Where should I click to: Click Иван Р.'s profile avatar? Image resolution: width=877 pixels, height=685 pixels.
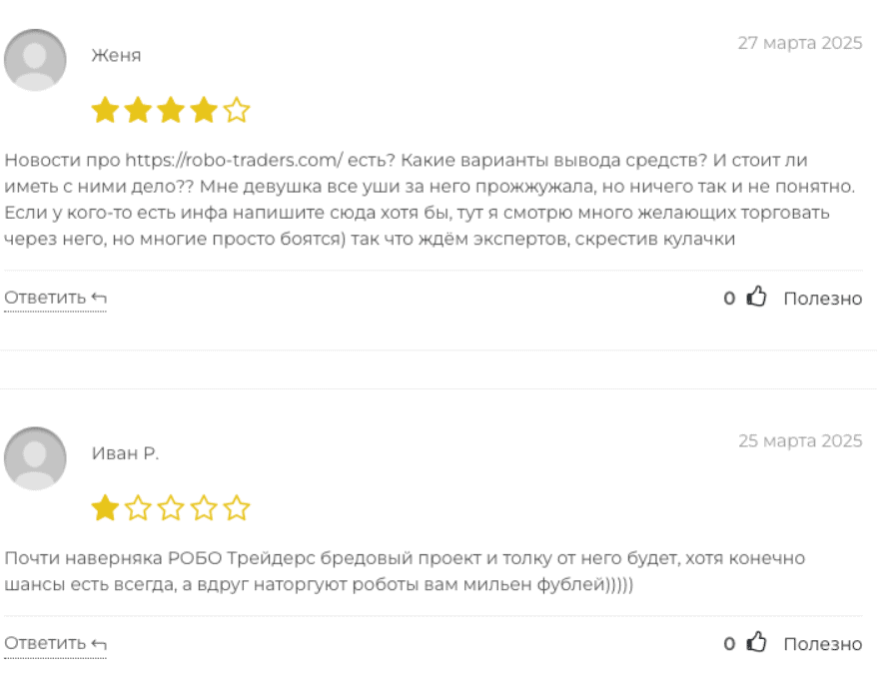point(35,458)
